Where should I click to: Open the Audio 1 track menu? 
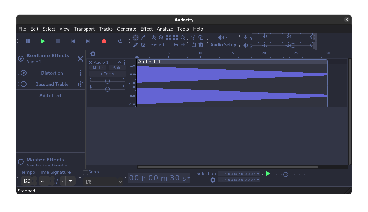[x=124, y=62]
